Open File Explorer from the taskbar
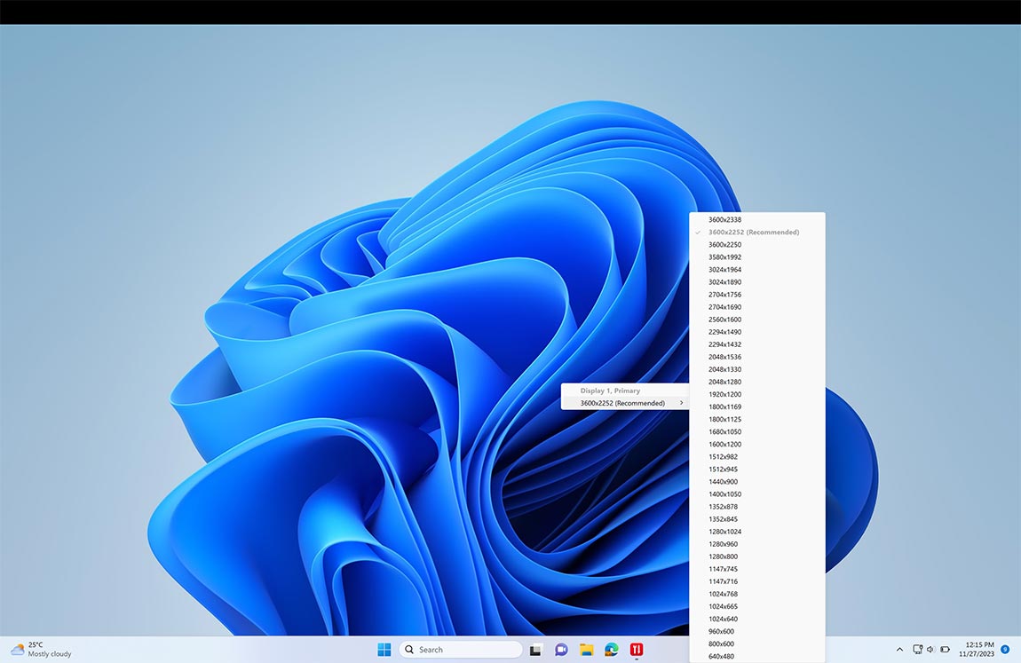This screenshot has width=1021, height=663. coord(586,650)
